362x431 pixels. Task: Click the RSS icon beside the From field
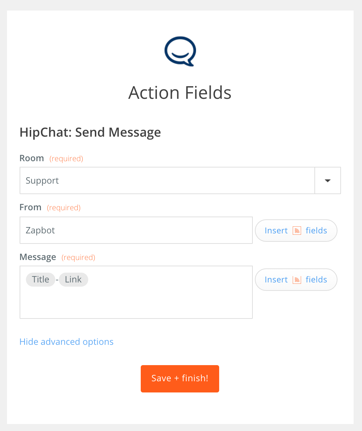(297, 231)
